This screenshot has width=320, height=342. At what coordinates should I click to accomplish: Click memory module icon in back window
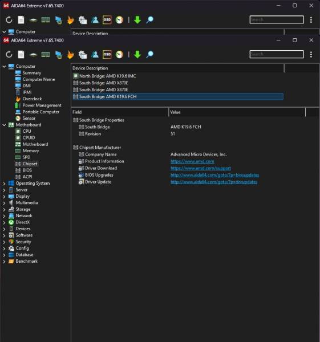coord(46,19)
